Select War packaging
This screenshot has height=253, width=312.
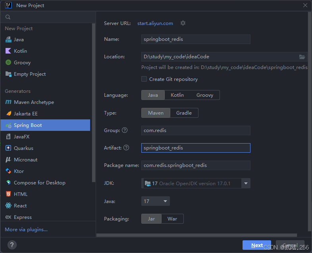[x=172, y=219]
